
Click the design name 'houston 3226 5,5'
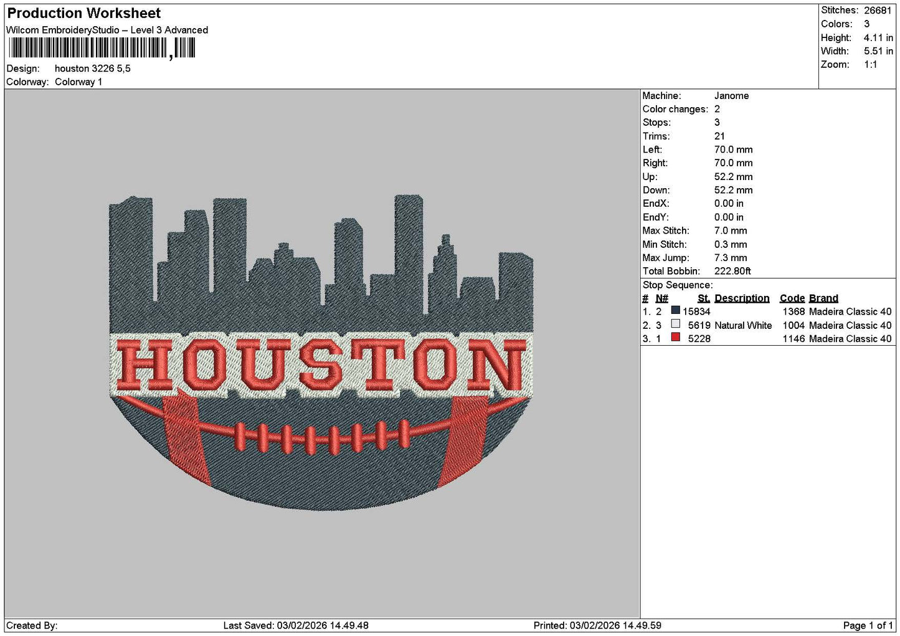[93, 69]
